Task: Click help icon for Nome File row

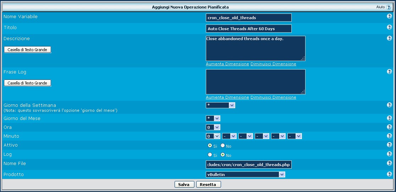Action: [x=389, y=163]
